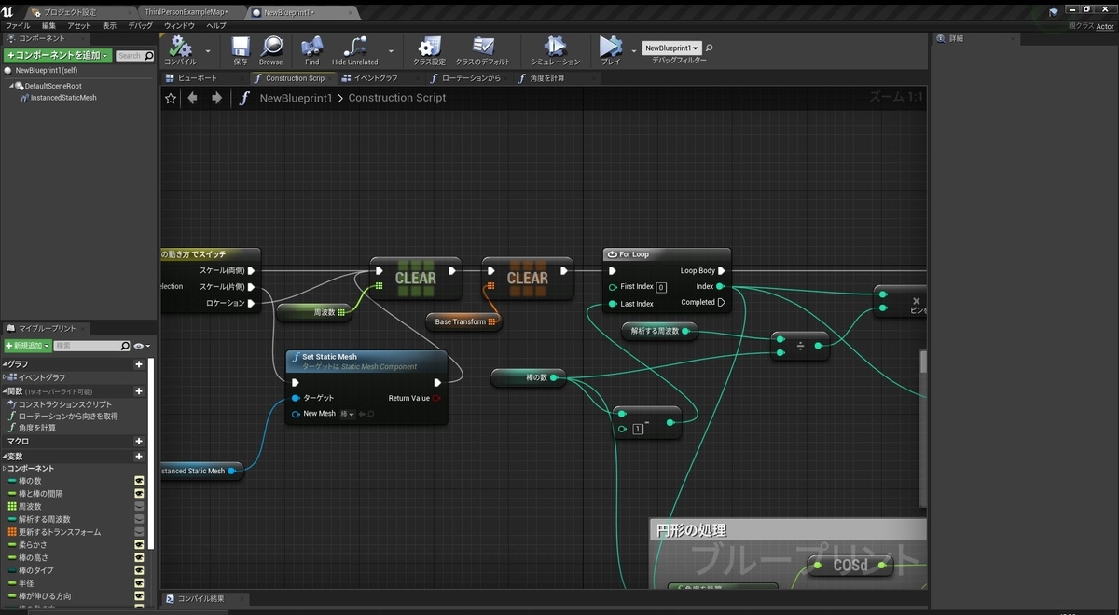This screenshot has height=615, width=1119.
Task: Toggle visibility eye for 周波数 variable
Action: pyautogui.click(x=139, y=506)
